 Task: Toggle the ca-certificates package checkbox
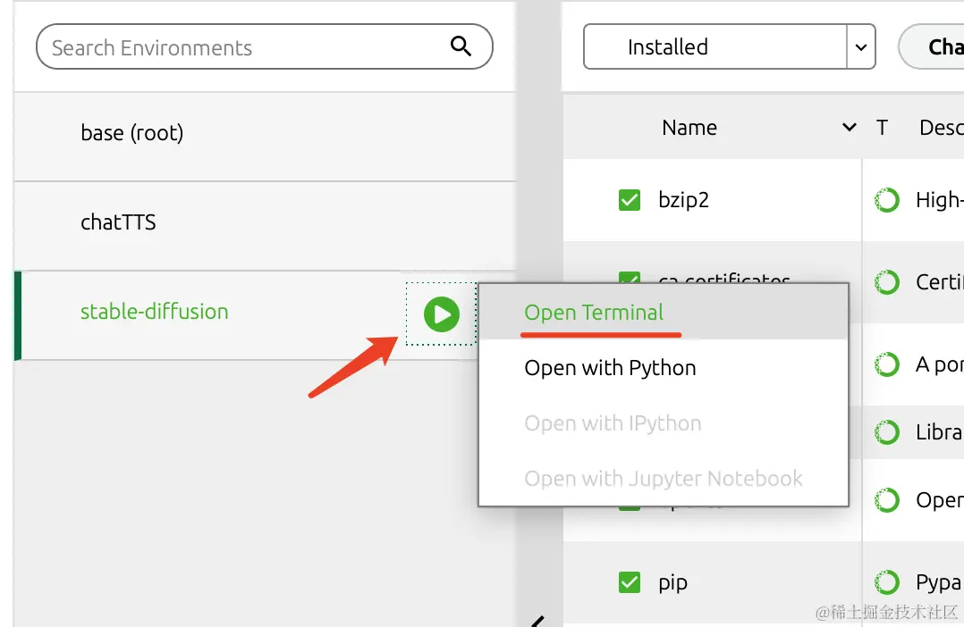pyautogui.click(x=630, y=278)
